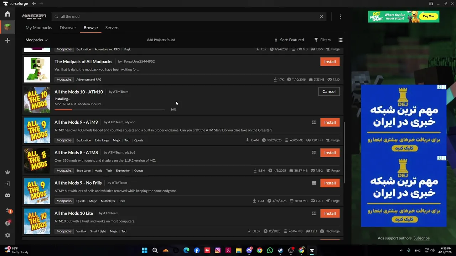The image size is (456, 256).
Task: Open the Home icon in left sidebar
Action: pyautogui.click(x=7, y=14)
